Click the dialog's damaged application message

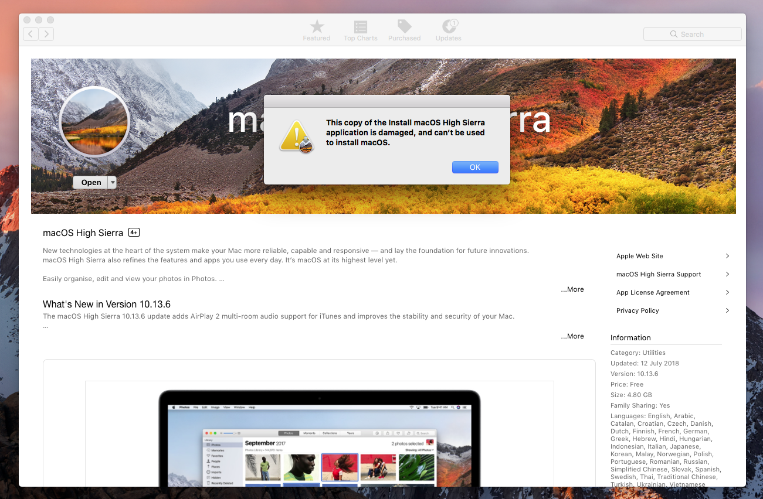tap(406, 132)
